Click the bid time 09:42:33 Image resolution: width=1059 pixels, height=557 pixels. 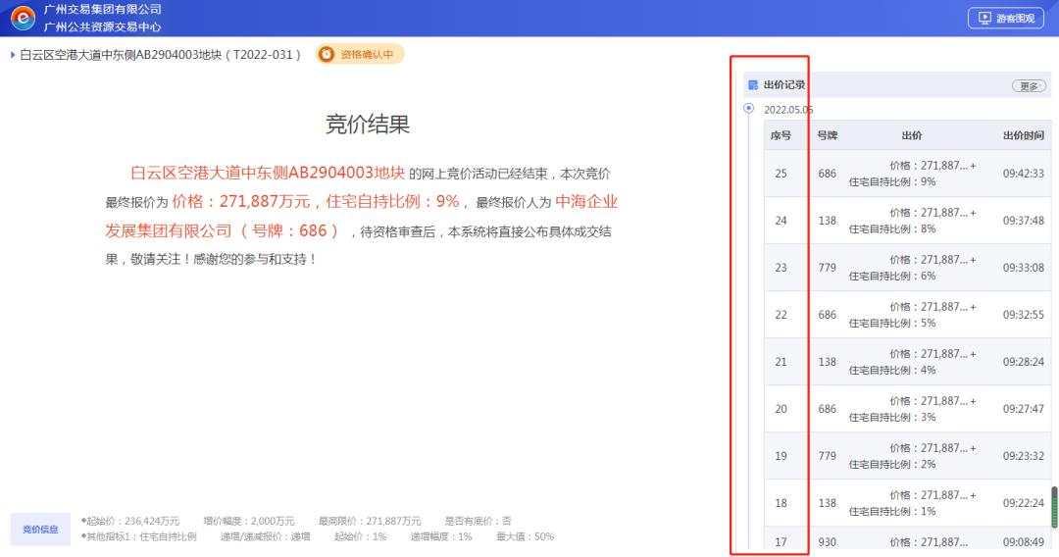coord(1023,174)
